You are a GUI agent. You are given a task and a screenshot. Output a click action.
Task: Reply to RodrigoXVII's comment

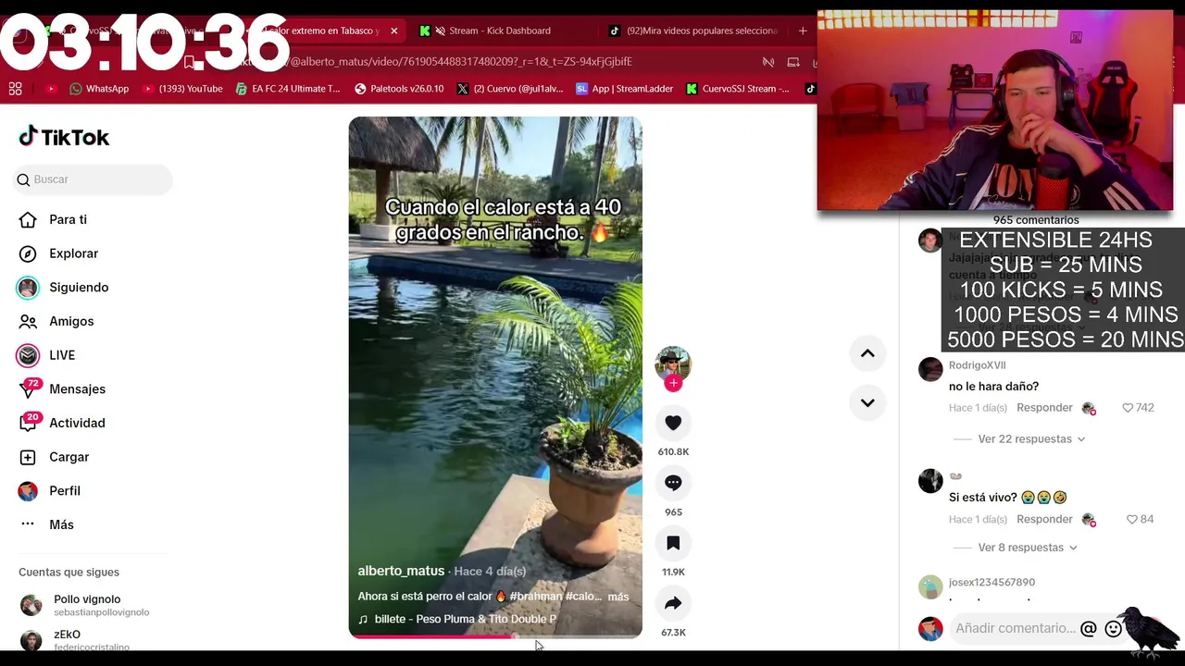click(1044, 408)
